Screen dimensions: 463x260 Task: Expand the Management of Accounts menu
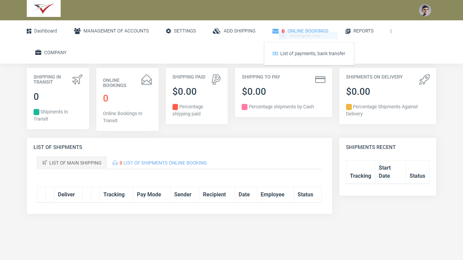click(112, 31)
